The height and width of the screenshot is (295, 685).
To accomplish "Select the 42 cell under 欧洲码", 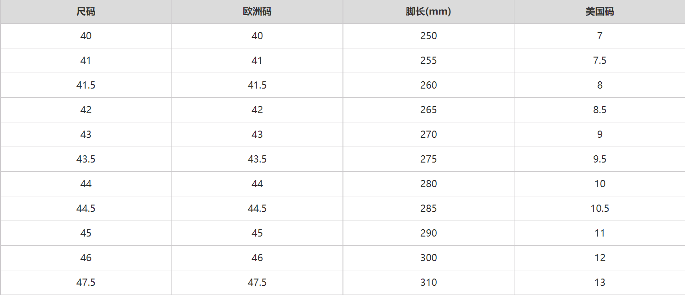I will click(257, 110).
